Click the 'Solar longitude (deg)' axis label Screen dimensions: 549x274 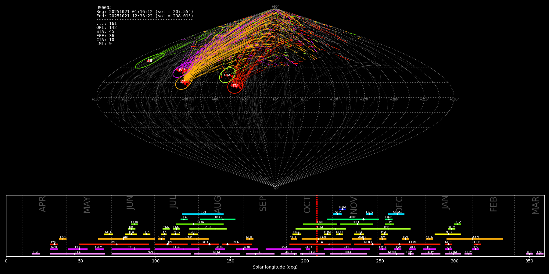click(x=275, y=267)
